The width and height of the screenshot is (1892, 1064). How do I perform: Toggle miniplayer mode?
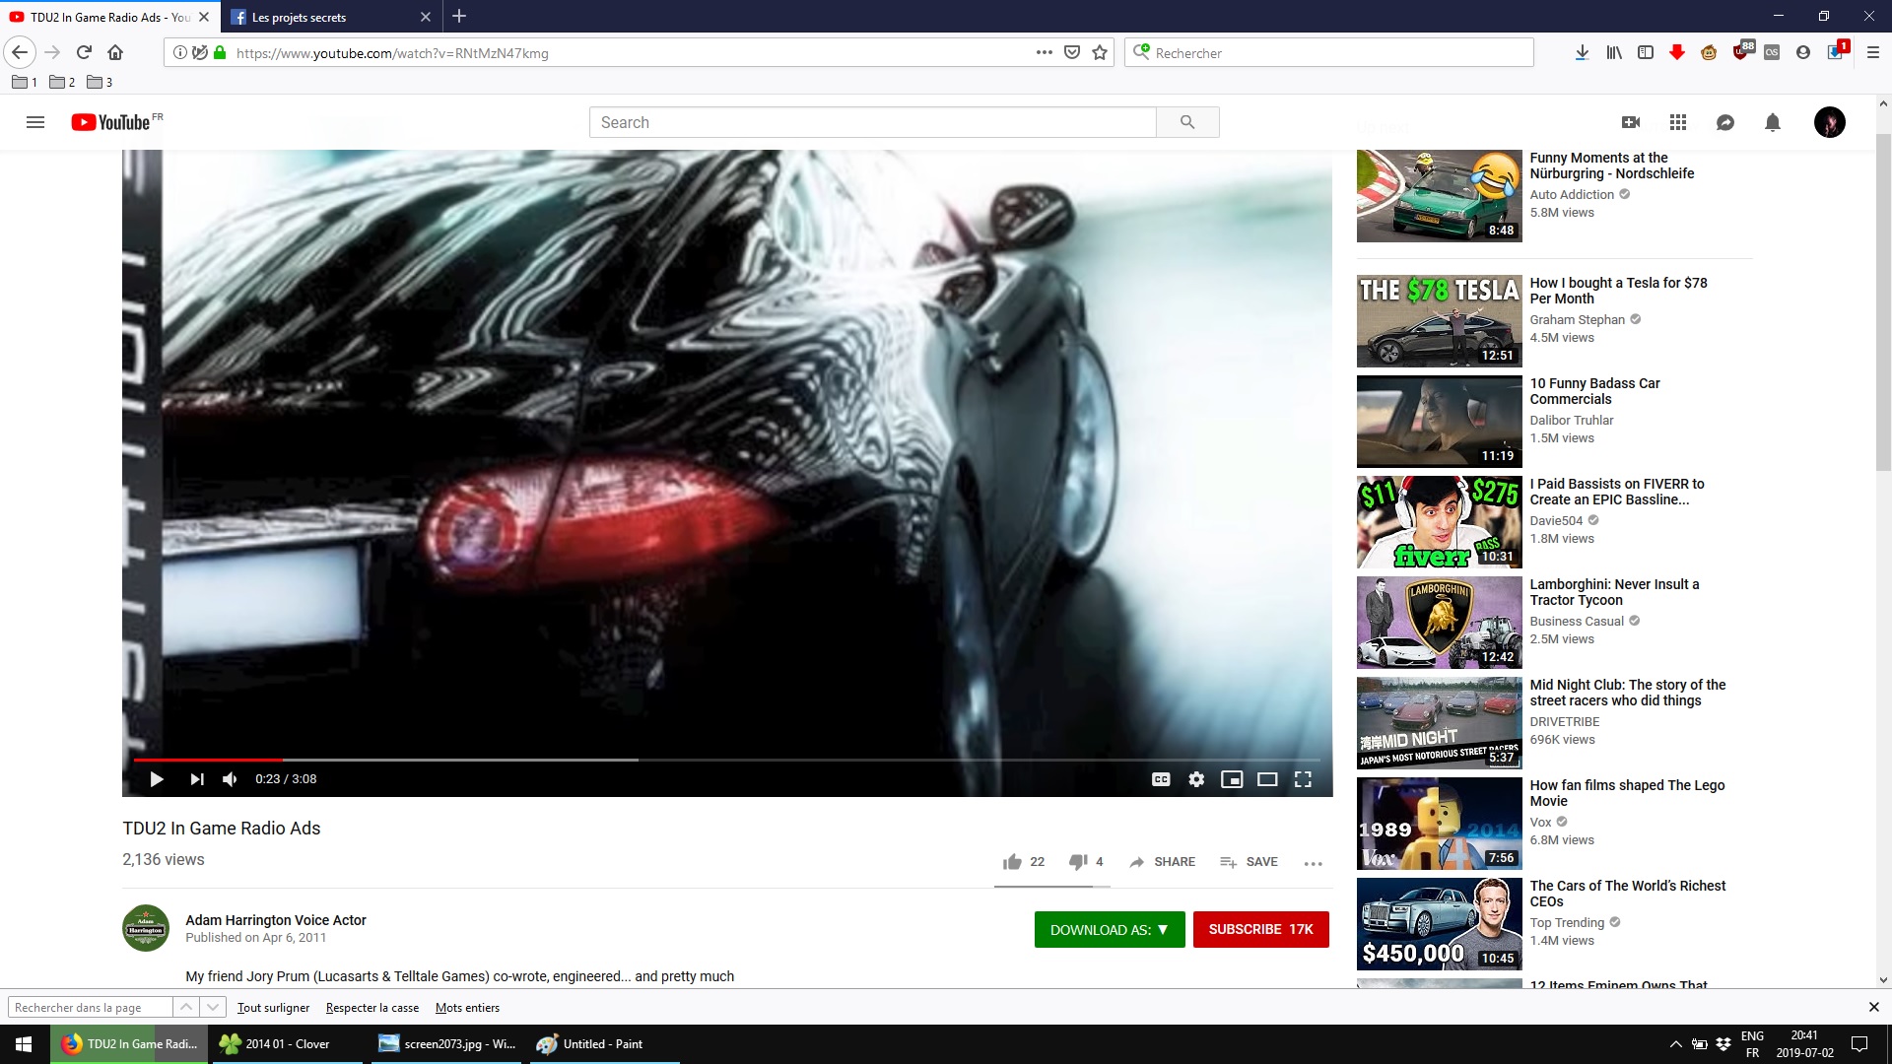[1232, 779]
